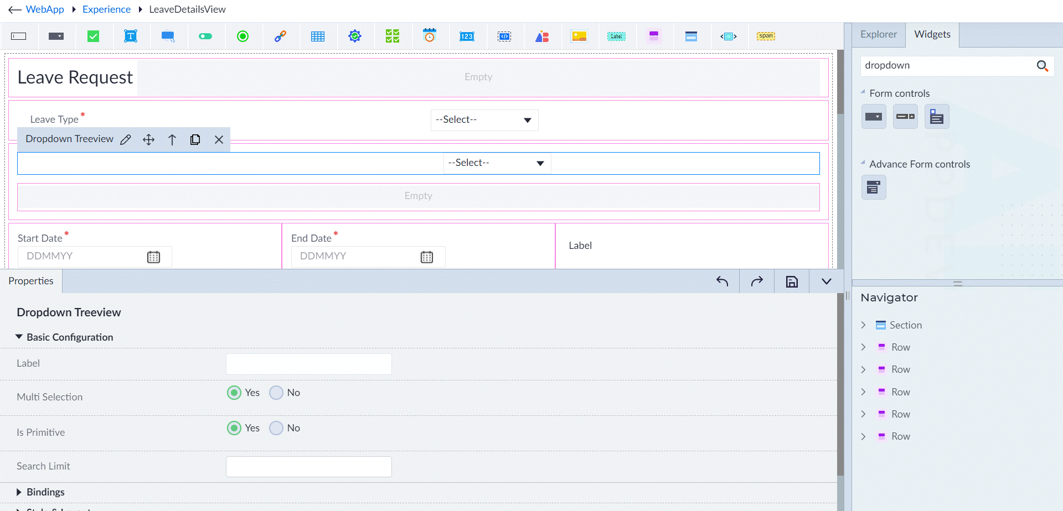Select the code snippet widget in toolbar
The height and width of the screenshot is (511, 1063).
coord(504,36)
